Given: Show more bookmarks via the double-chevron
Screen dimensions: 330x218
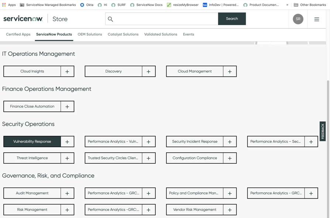Looking at the screenshot, I should click(287, 5).
